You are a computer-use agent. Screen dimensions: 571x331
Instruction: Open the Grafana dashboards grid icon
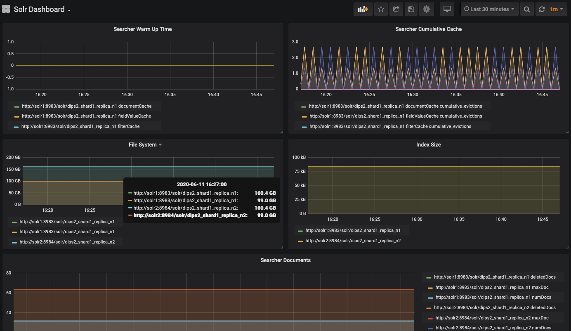6,9
